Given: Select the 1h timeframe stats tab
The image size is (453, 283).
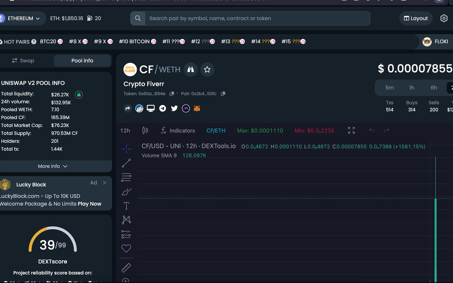Looking at the screenshot, I should (x=412, y=88).
